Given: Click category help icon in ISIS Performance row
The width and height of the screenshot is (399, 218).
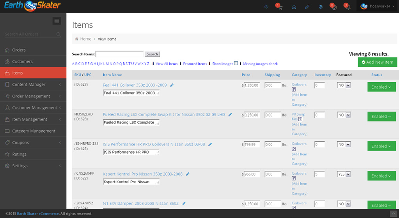Looking at the screenshot, I should [294, 149].
